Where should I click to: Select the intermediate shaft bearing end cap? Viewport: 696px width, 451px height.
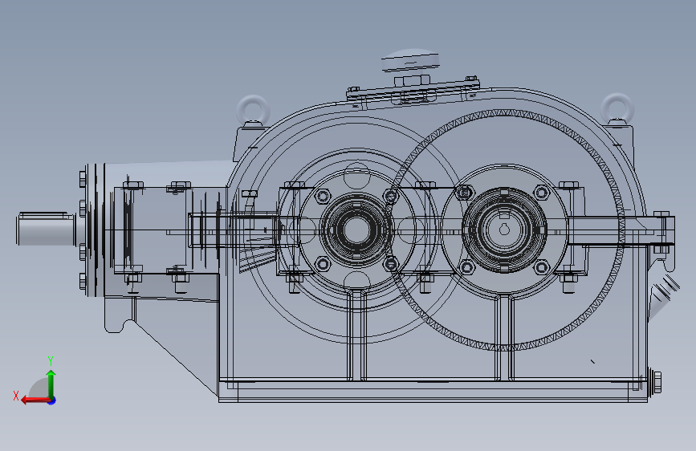tap(356, 229)
